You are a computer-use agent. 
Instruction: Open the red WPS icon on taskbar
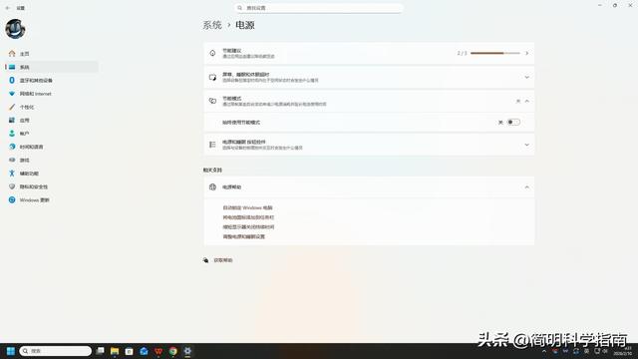point(159,351)
